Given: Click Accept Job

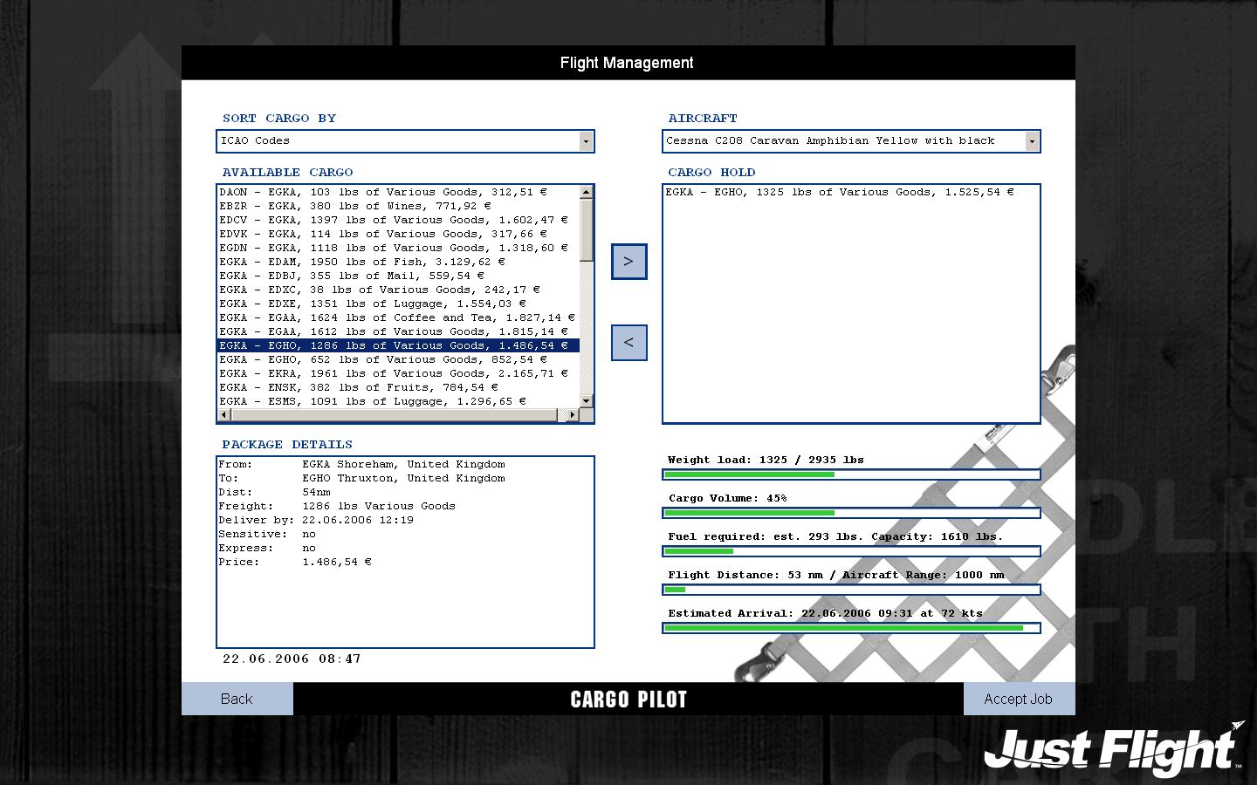Looking at the screenshot, I should pyautogui.click(x=1019, y=699).
